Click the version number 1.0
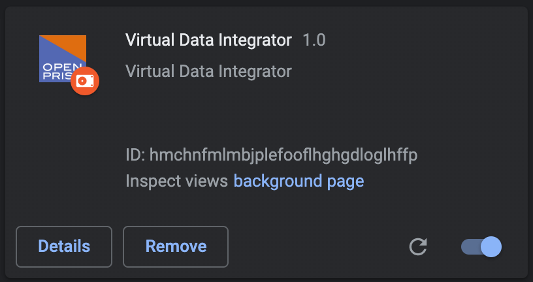This screenshot has width=533, height=282. [314, 40]
